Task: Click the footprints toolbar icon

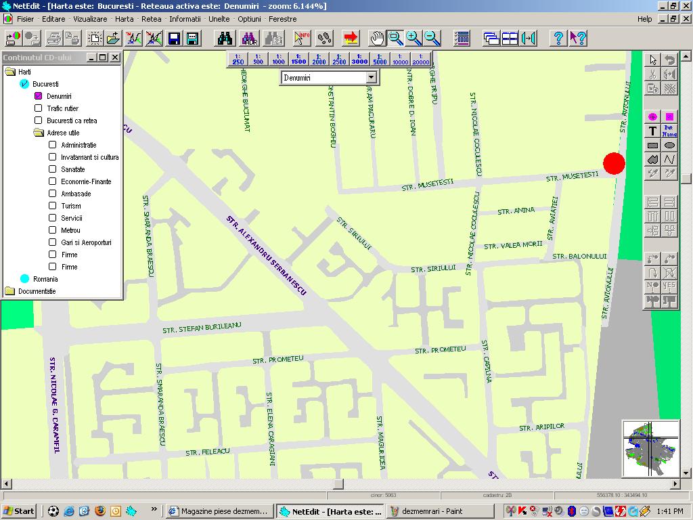Action: coord(325,38)
